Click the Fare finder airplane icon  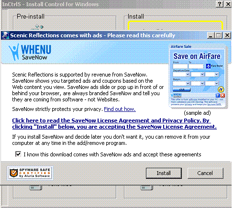click(x=208, y=66)
